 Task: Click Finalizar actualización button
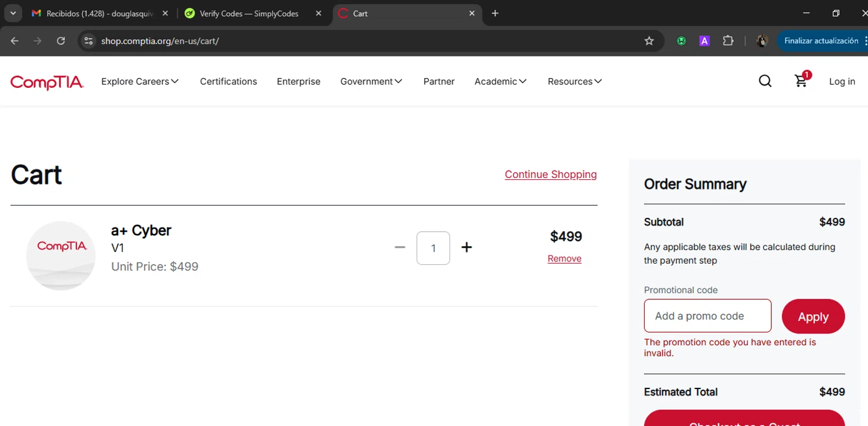coord(822,40)
